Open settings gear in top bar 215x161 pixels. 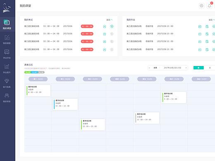click(201, 6)
